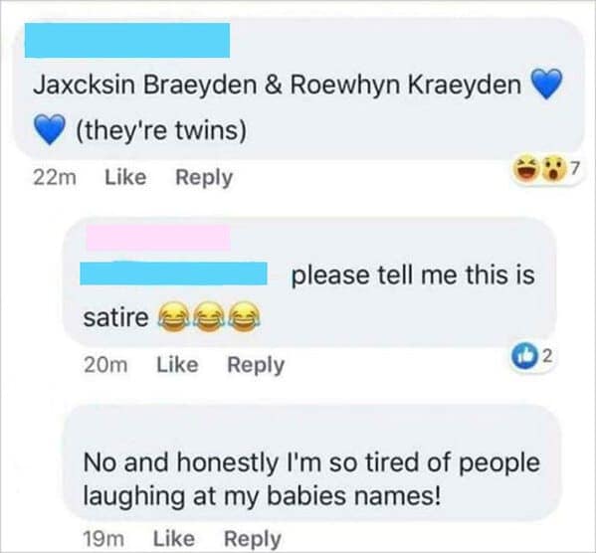Reply to the "No and honestly" comment
596x553 pixels.
point(253,539)
